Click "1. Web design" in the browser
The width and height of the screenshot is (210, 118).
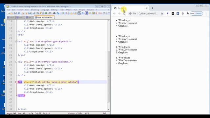[123, 47]
